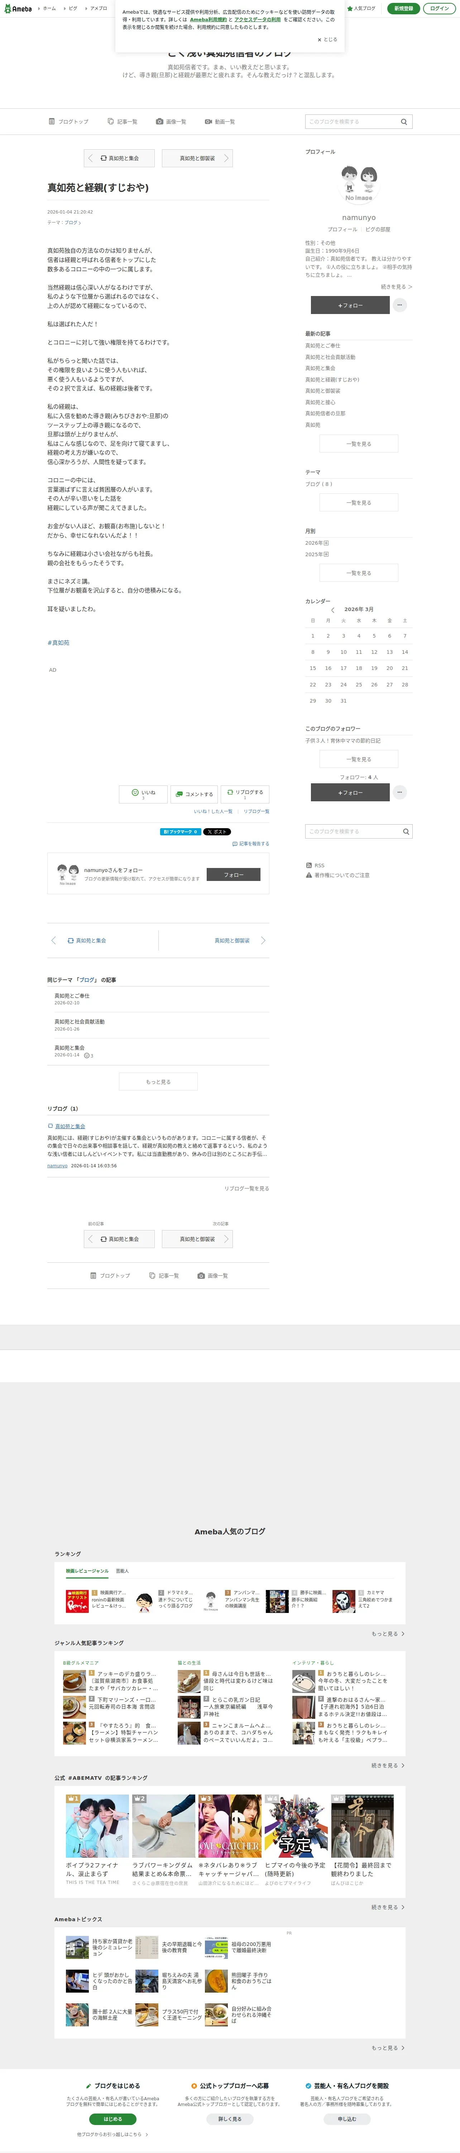Click もっと見る under the ranking section

click(388, 1633)
